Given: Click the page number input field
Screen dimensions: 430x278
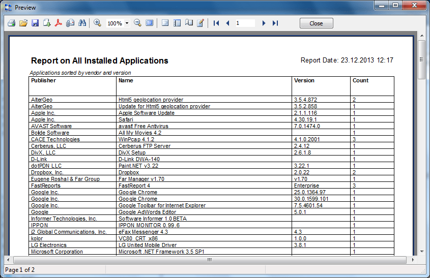Looking at the screenshot, I should coord(245,23).
